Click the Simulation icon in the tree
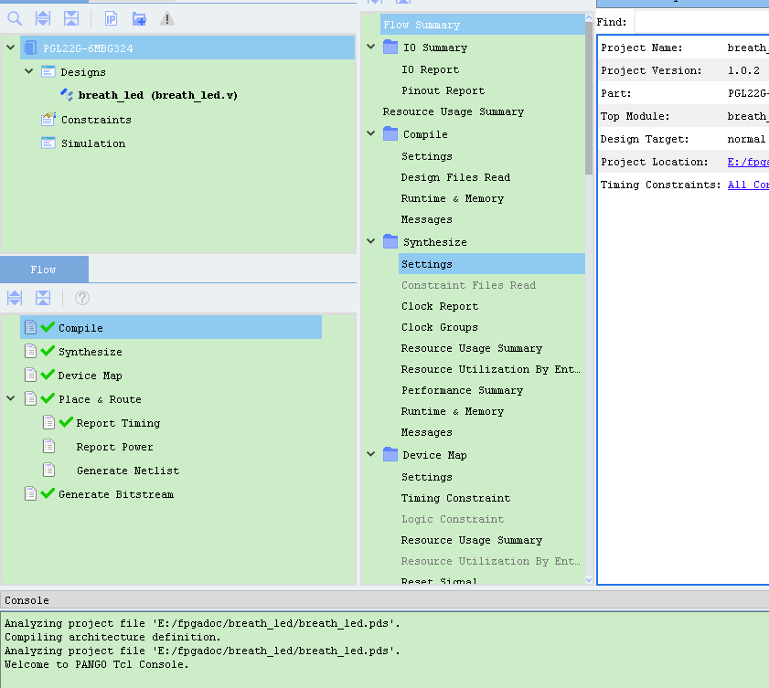 [48, 143]
